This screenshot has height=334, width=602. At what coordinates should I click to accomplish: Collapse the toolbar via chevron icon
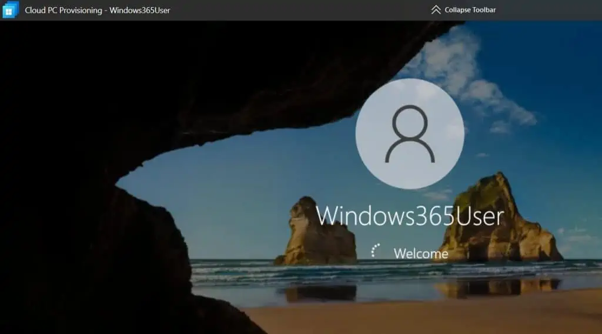pyautogui.click(x=436, y=10)
